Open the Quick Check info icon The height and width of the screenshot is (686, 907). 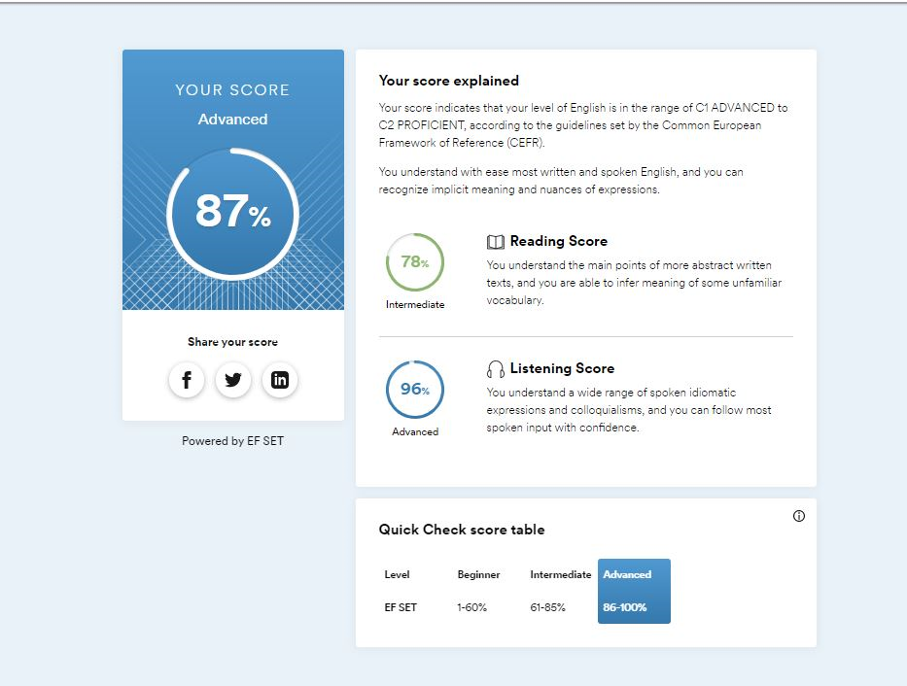799,516
